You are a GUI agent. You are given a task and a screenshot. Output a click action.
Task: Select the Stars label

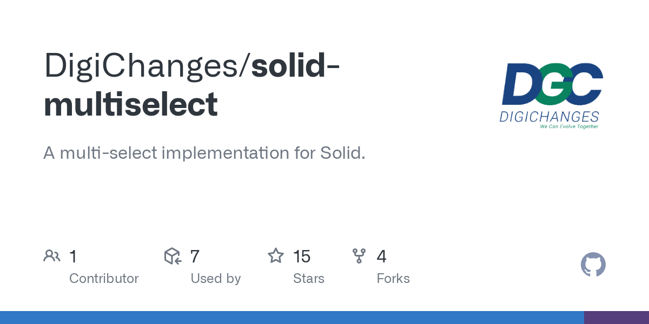click(308, 279)
